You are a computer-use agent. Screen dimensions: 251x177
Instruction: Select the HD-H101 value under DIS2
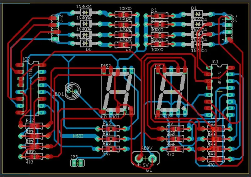pos(110,117)
